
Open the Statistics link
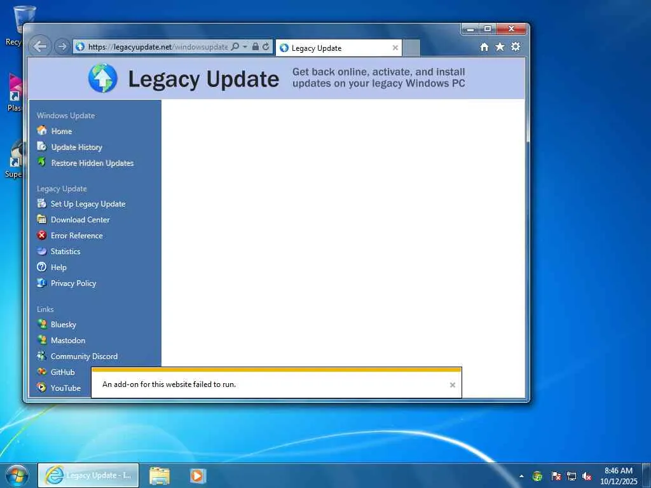[65, 252]
